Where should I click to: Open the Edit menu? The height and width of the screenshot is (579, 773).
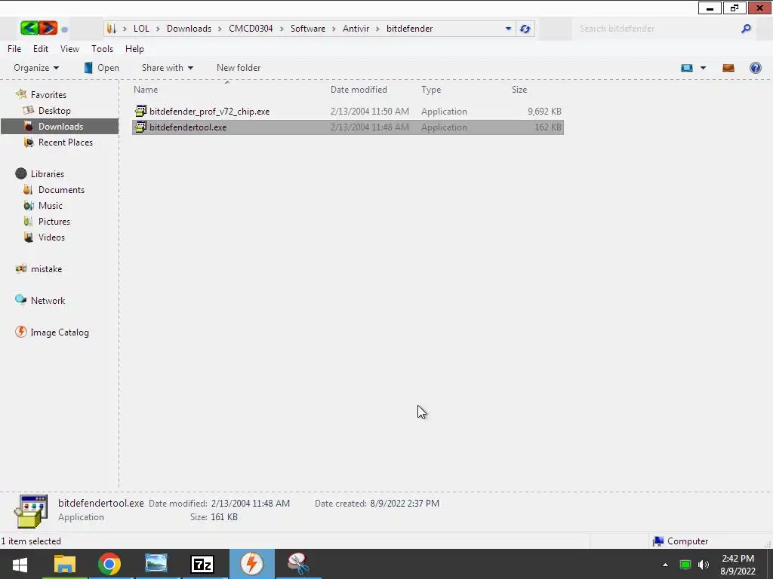point(41,49)
